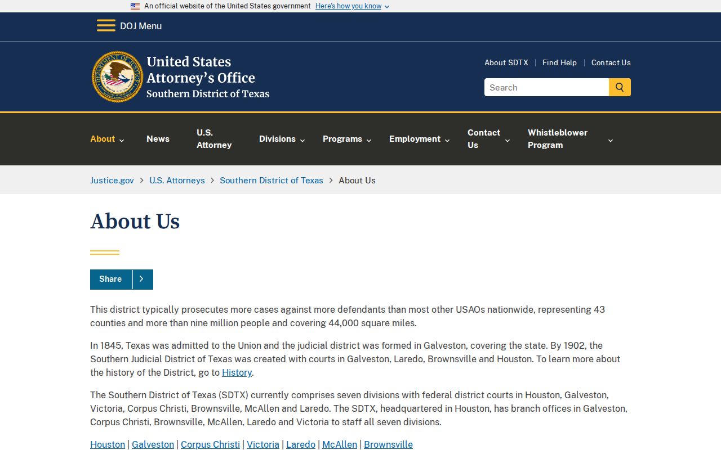Expand the Programs menu chevron
The image size is (721, 450).
tap(369, 140)
